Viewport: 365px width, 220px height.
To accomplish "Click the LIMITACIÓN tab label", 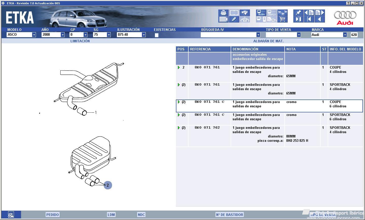I will click(80, 41).
